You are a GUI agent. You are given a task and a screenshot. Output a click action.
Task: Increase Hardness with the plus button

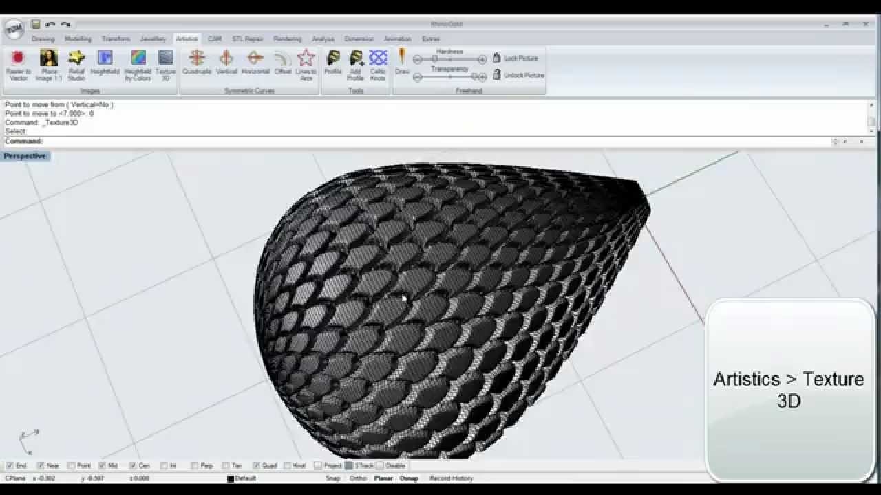click(482, 60)
